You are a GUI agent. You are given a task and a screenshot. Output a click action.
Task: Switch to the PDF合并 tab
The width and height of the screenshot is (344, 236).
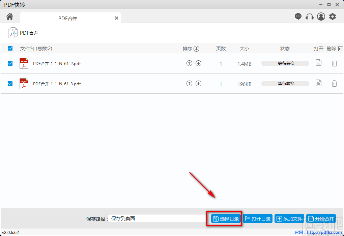click(70, 18)
